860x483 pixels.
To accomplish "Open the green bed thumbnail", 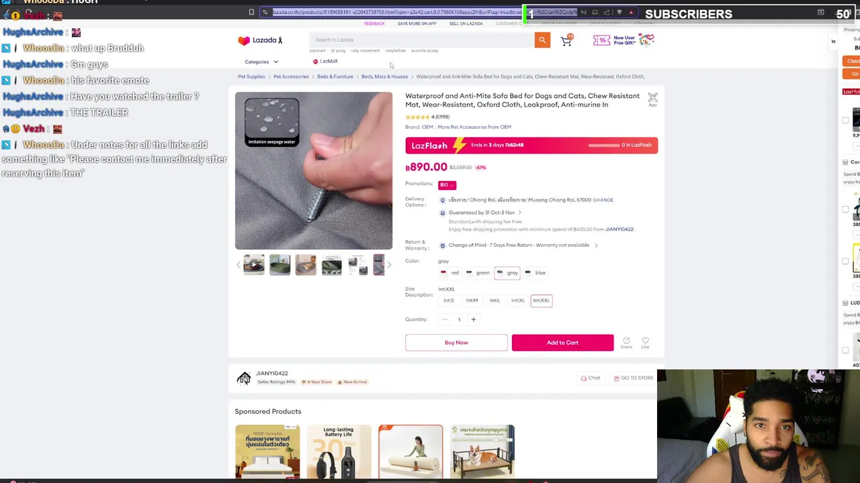I will [x=280, y=265].
